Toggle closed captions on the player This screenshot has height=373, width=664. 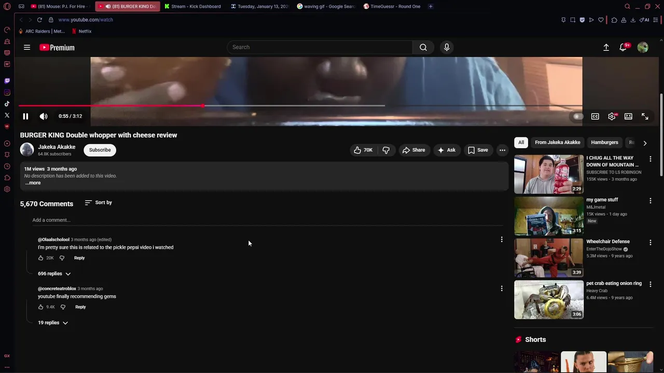pyautogui.click(x=595, y=117)
